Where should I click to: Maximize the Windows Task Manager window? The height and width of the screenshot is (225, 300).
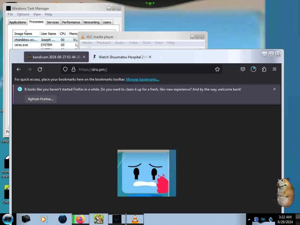coord(114,8)
